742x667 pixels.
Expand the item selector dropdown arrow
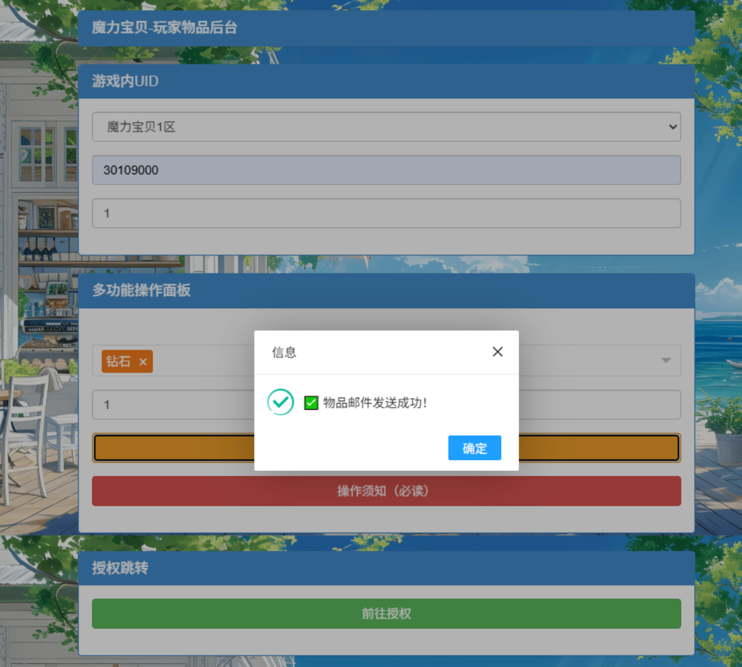pyautogui.click(x=666, y=360)
